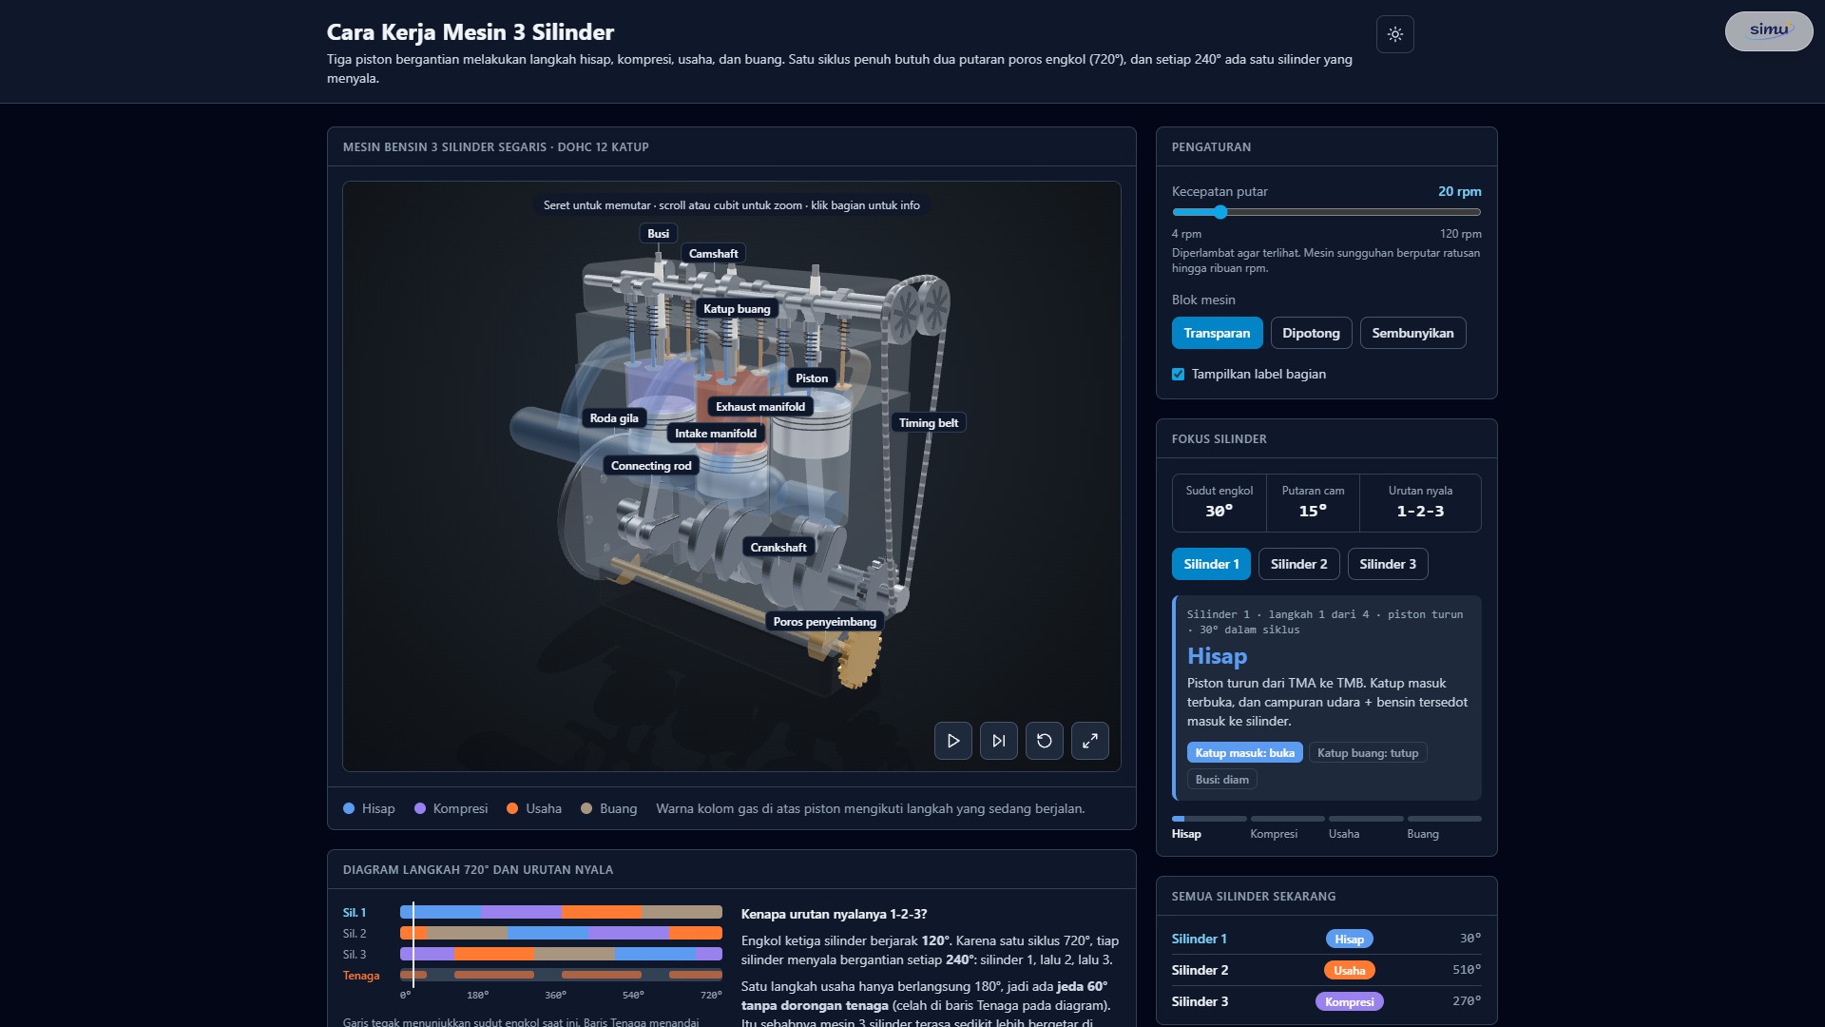1825x1027 pixels.
Task: Select Silinder 2 row in current status list
Action: point(1326,970)
